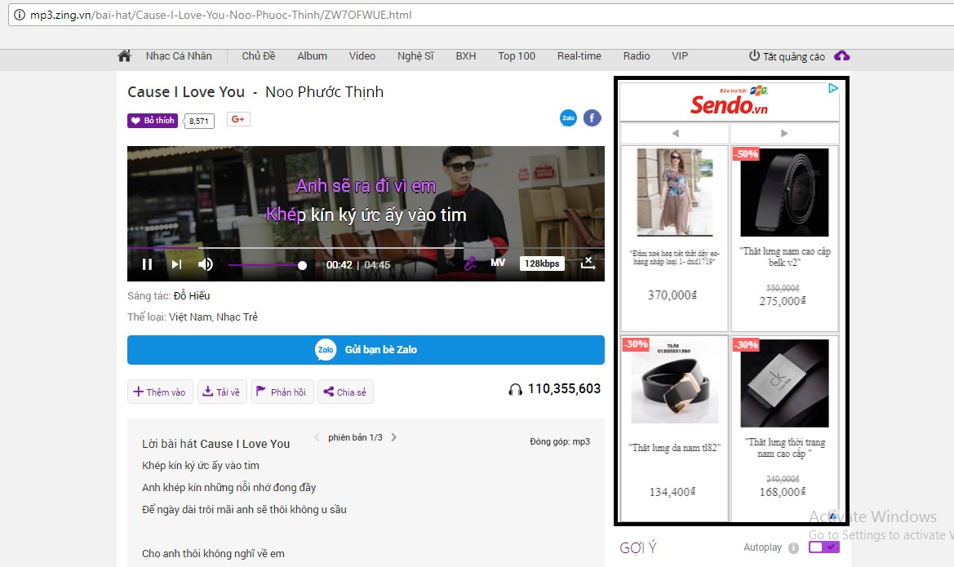Click the Tải về download button
This screenshot has height=567, width=954.
[221, 392]
